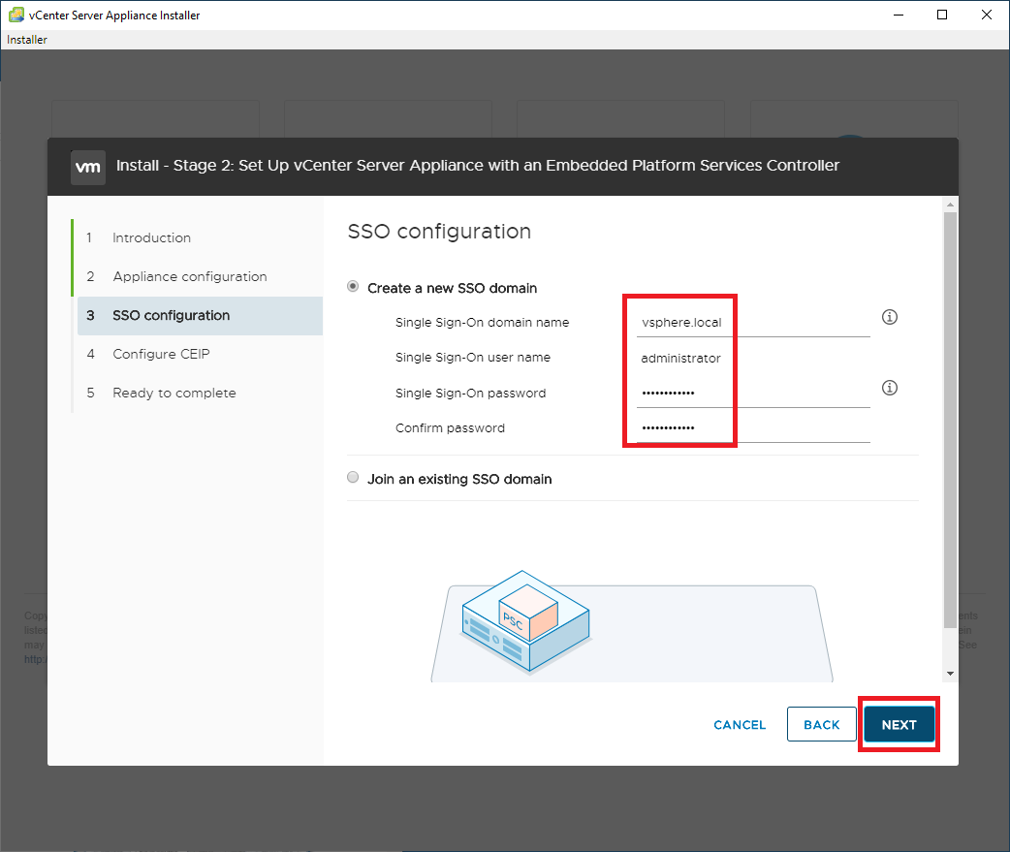The image size is (1010, 852).
Task: Open the Installer menu
Action: click(x=27, y=40)
